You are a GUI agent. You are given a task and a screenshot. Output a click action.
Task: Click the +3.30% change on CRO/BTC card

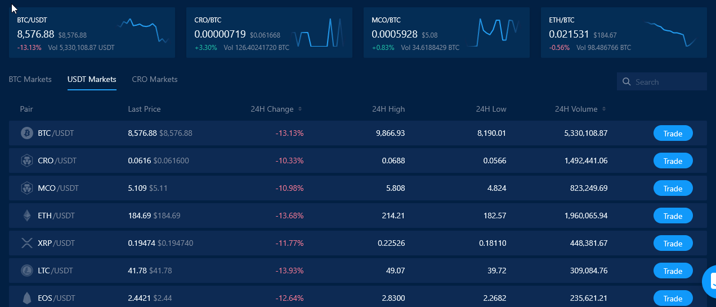[206, 48]
